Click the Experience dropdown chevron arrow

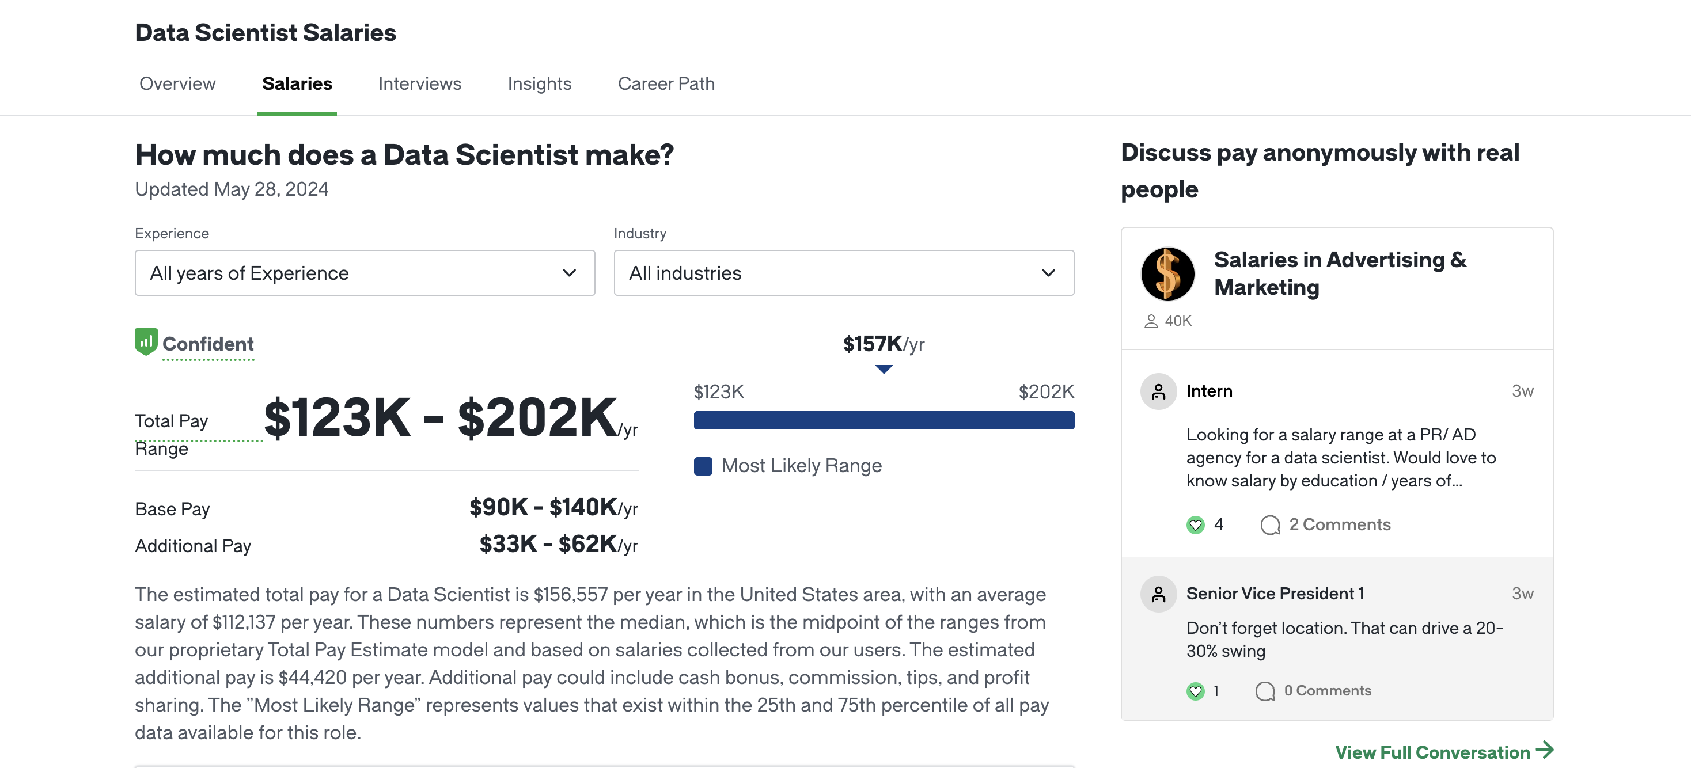[x=569, y=273]
